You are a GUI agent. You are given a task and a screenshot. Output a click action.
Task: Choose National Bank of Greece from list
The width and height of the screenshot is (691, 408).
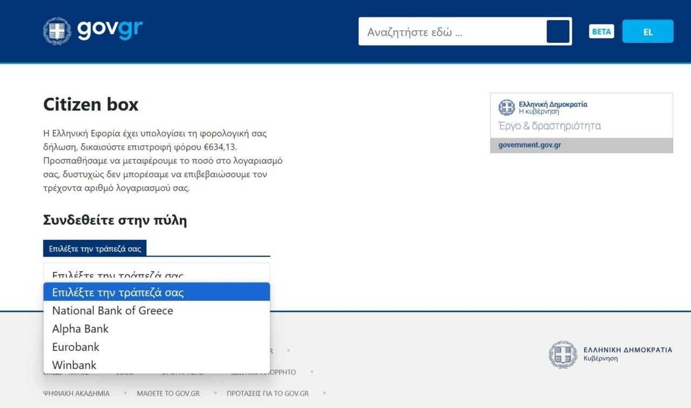click(157, 311)
